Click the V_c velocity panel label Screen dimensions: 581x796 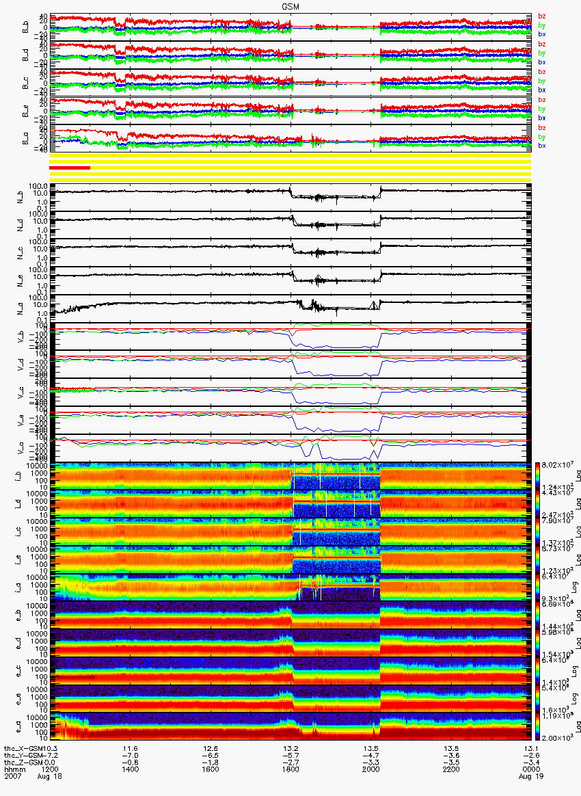click(21, 393)
